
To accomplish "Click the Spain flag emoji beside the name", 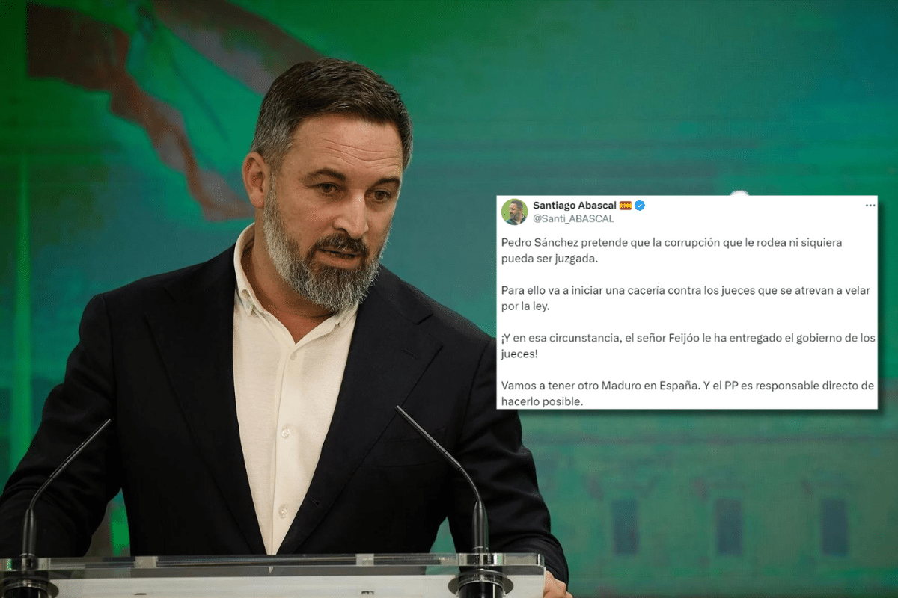I will tap(626, 205).
